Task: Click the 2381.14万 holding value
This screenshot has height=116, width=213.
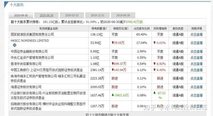Action: click(97, 70)
